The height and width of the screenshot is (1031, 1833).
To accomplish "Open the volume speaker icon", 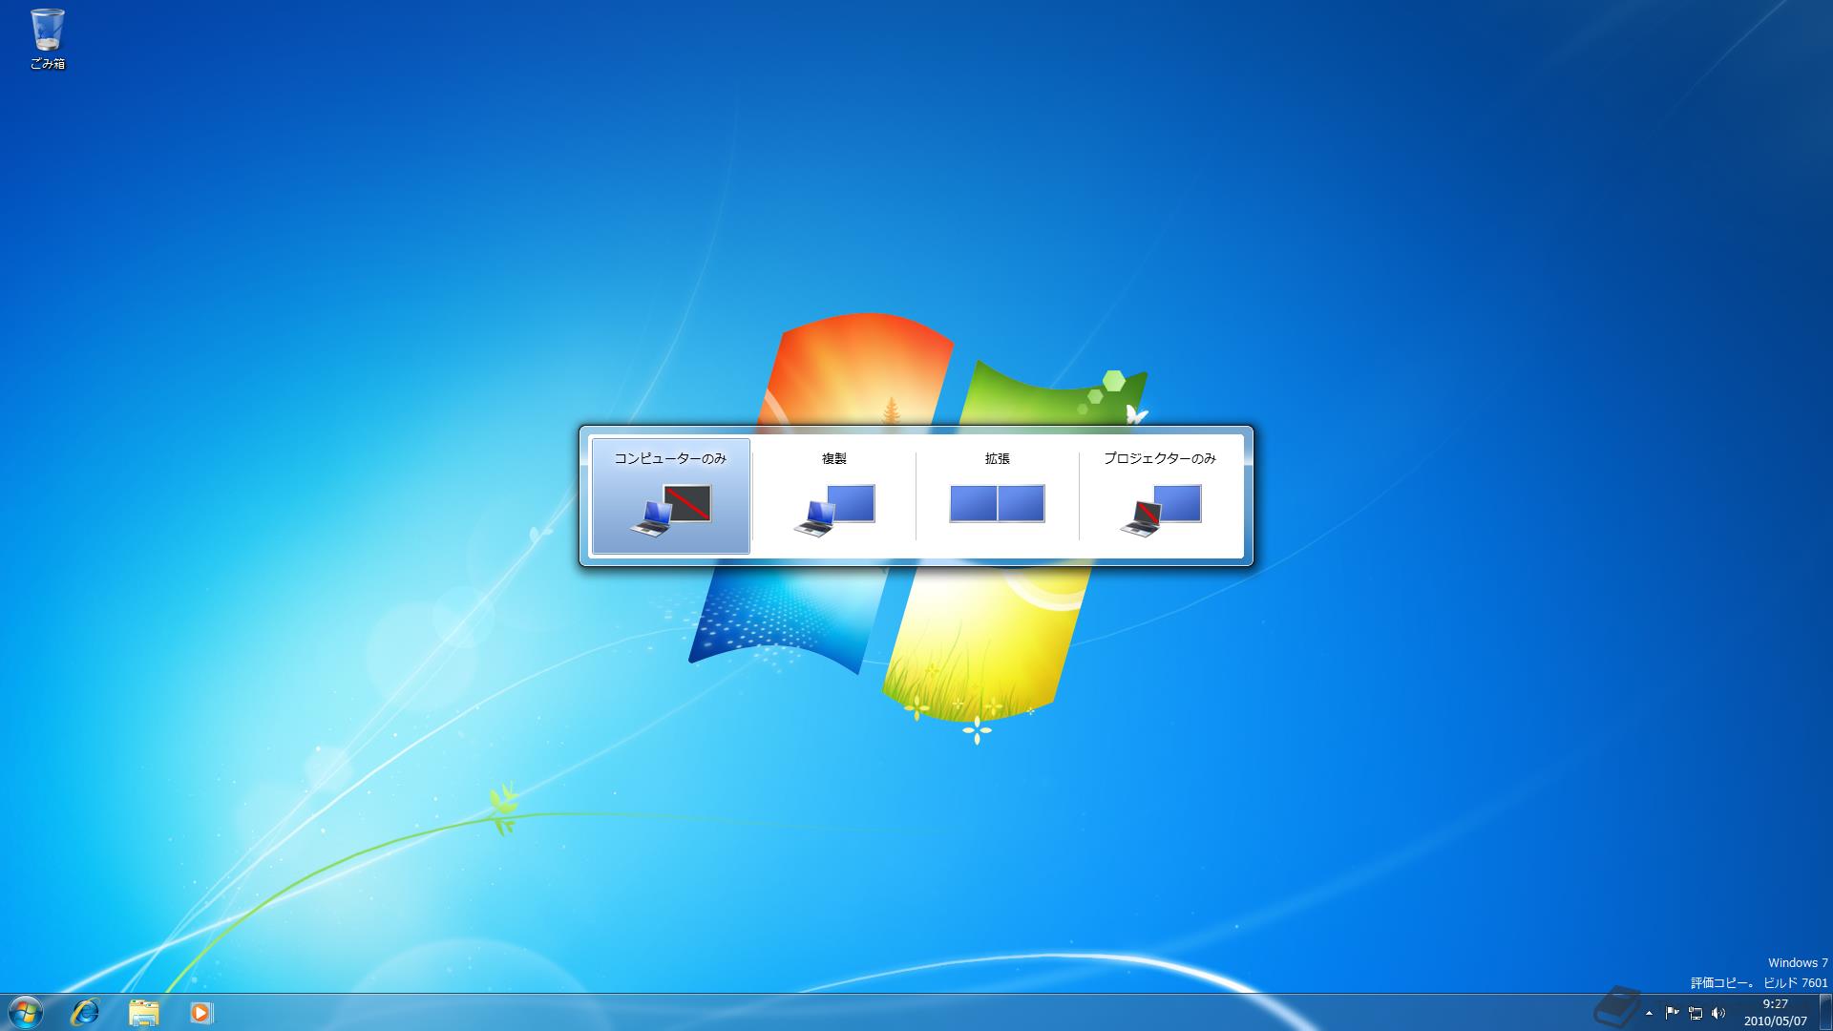I will pyautogui.click(x=1718, y=1013).
